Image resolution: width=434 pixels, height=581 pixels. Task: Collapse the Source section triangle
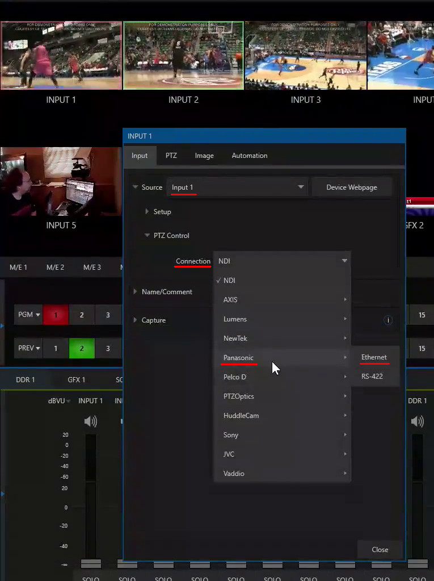(136, 187)
